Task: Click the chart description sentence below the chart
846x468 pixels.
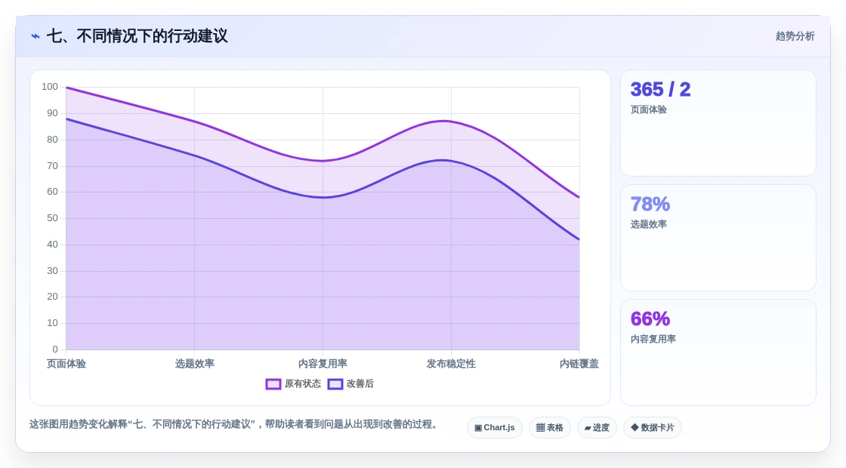Action: click(x=233, y=424)
